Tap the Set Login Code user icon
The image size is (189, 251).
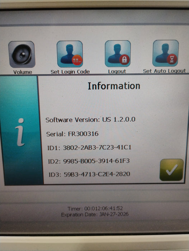click(x=70, y=54)
